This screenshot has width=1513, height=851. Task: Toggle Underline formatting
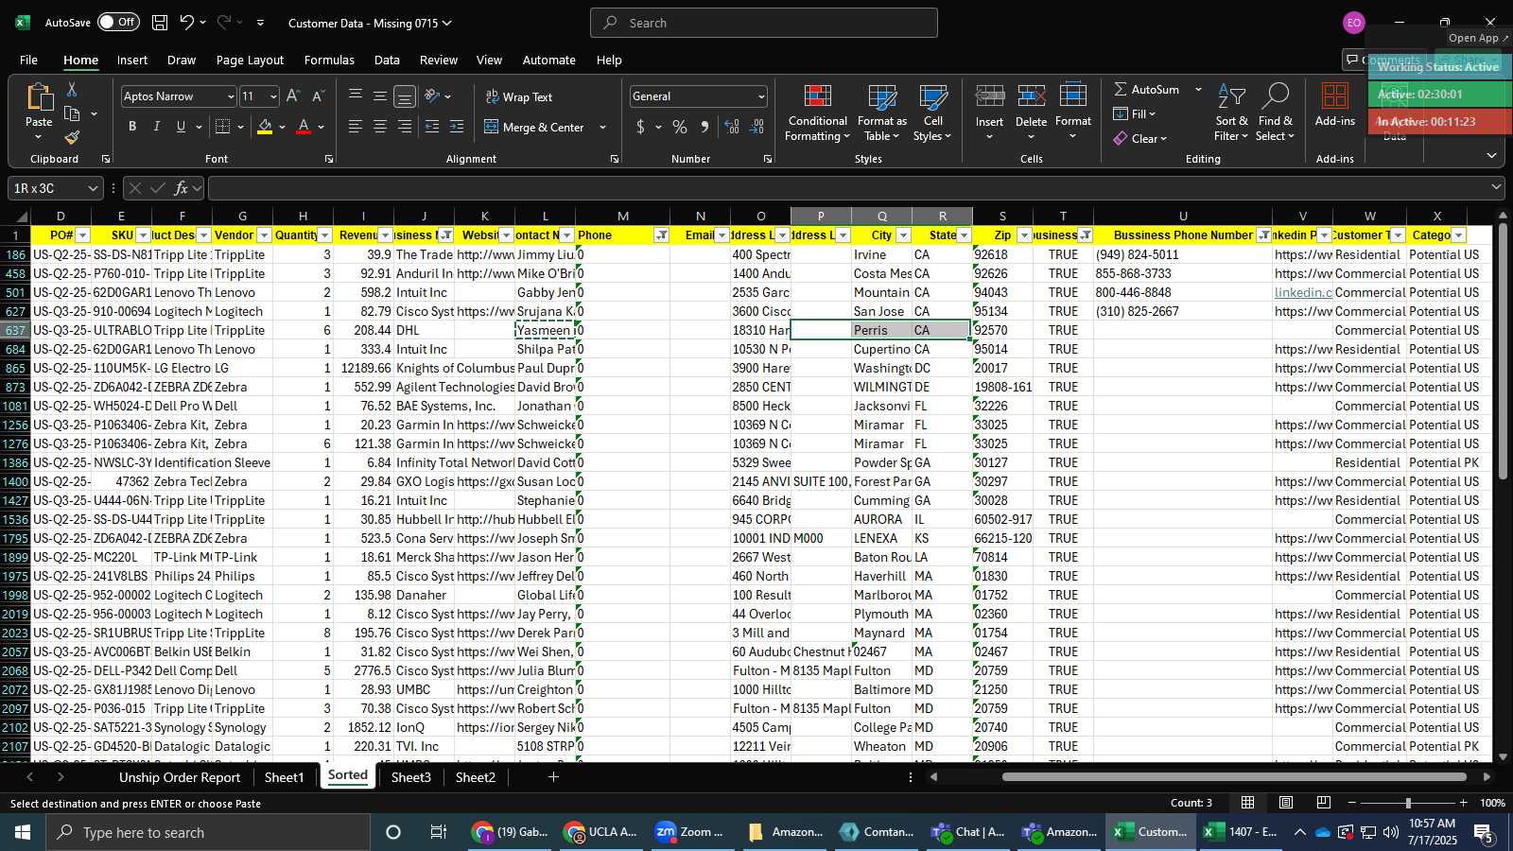pos(181,127)
